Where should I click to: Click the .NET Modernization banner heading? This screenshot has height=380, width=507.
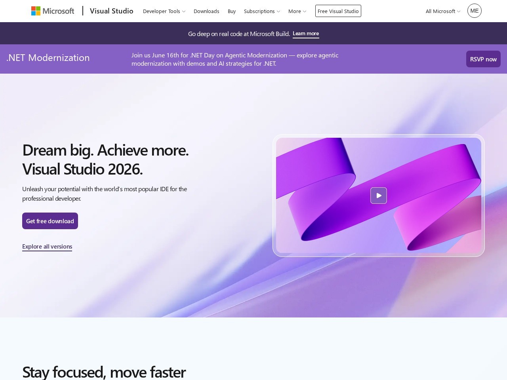coord(48,58)
